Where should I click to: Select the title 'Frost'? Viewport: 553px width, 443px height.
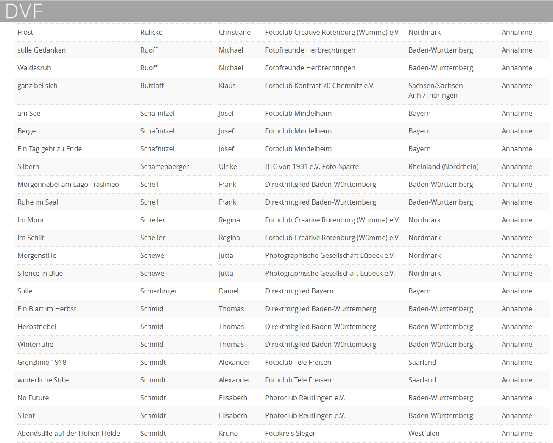[25, 32]
